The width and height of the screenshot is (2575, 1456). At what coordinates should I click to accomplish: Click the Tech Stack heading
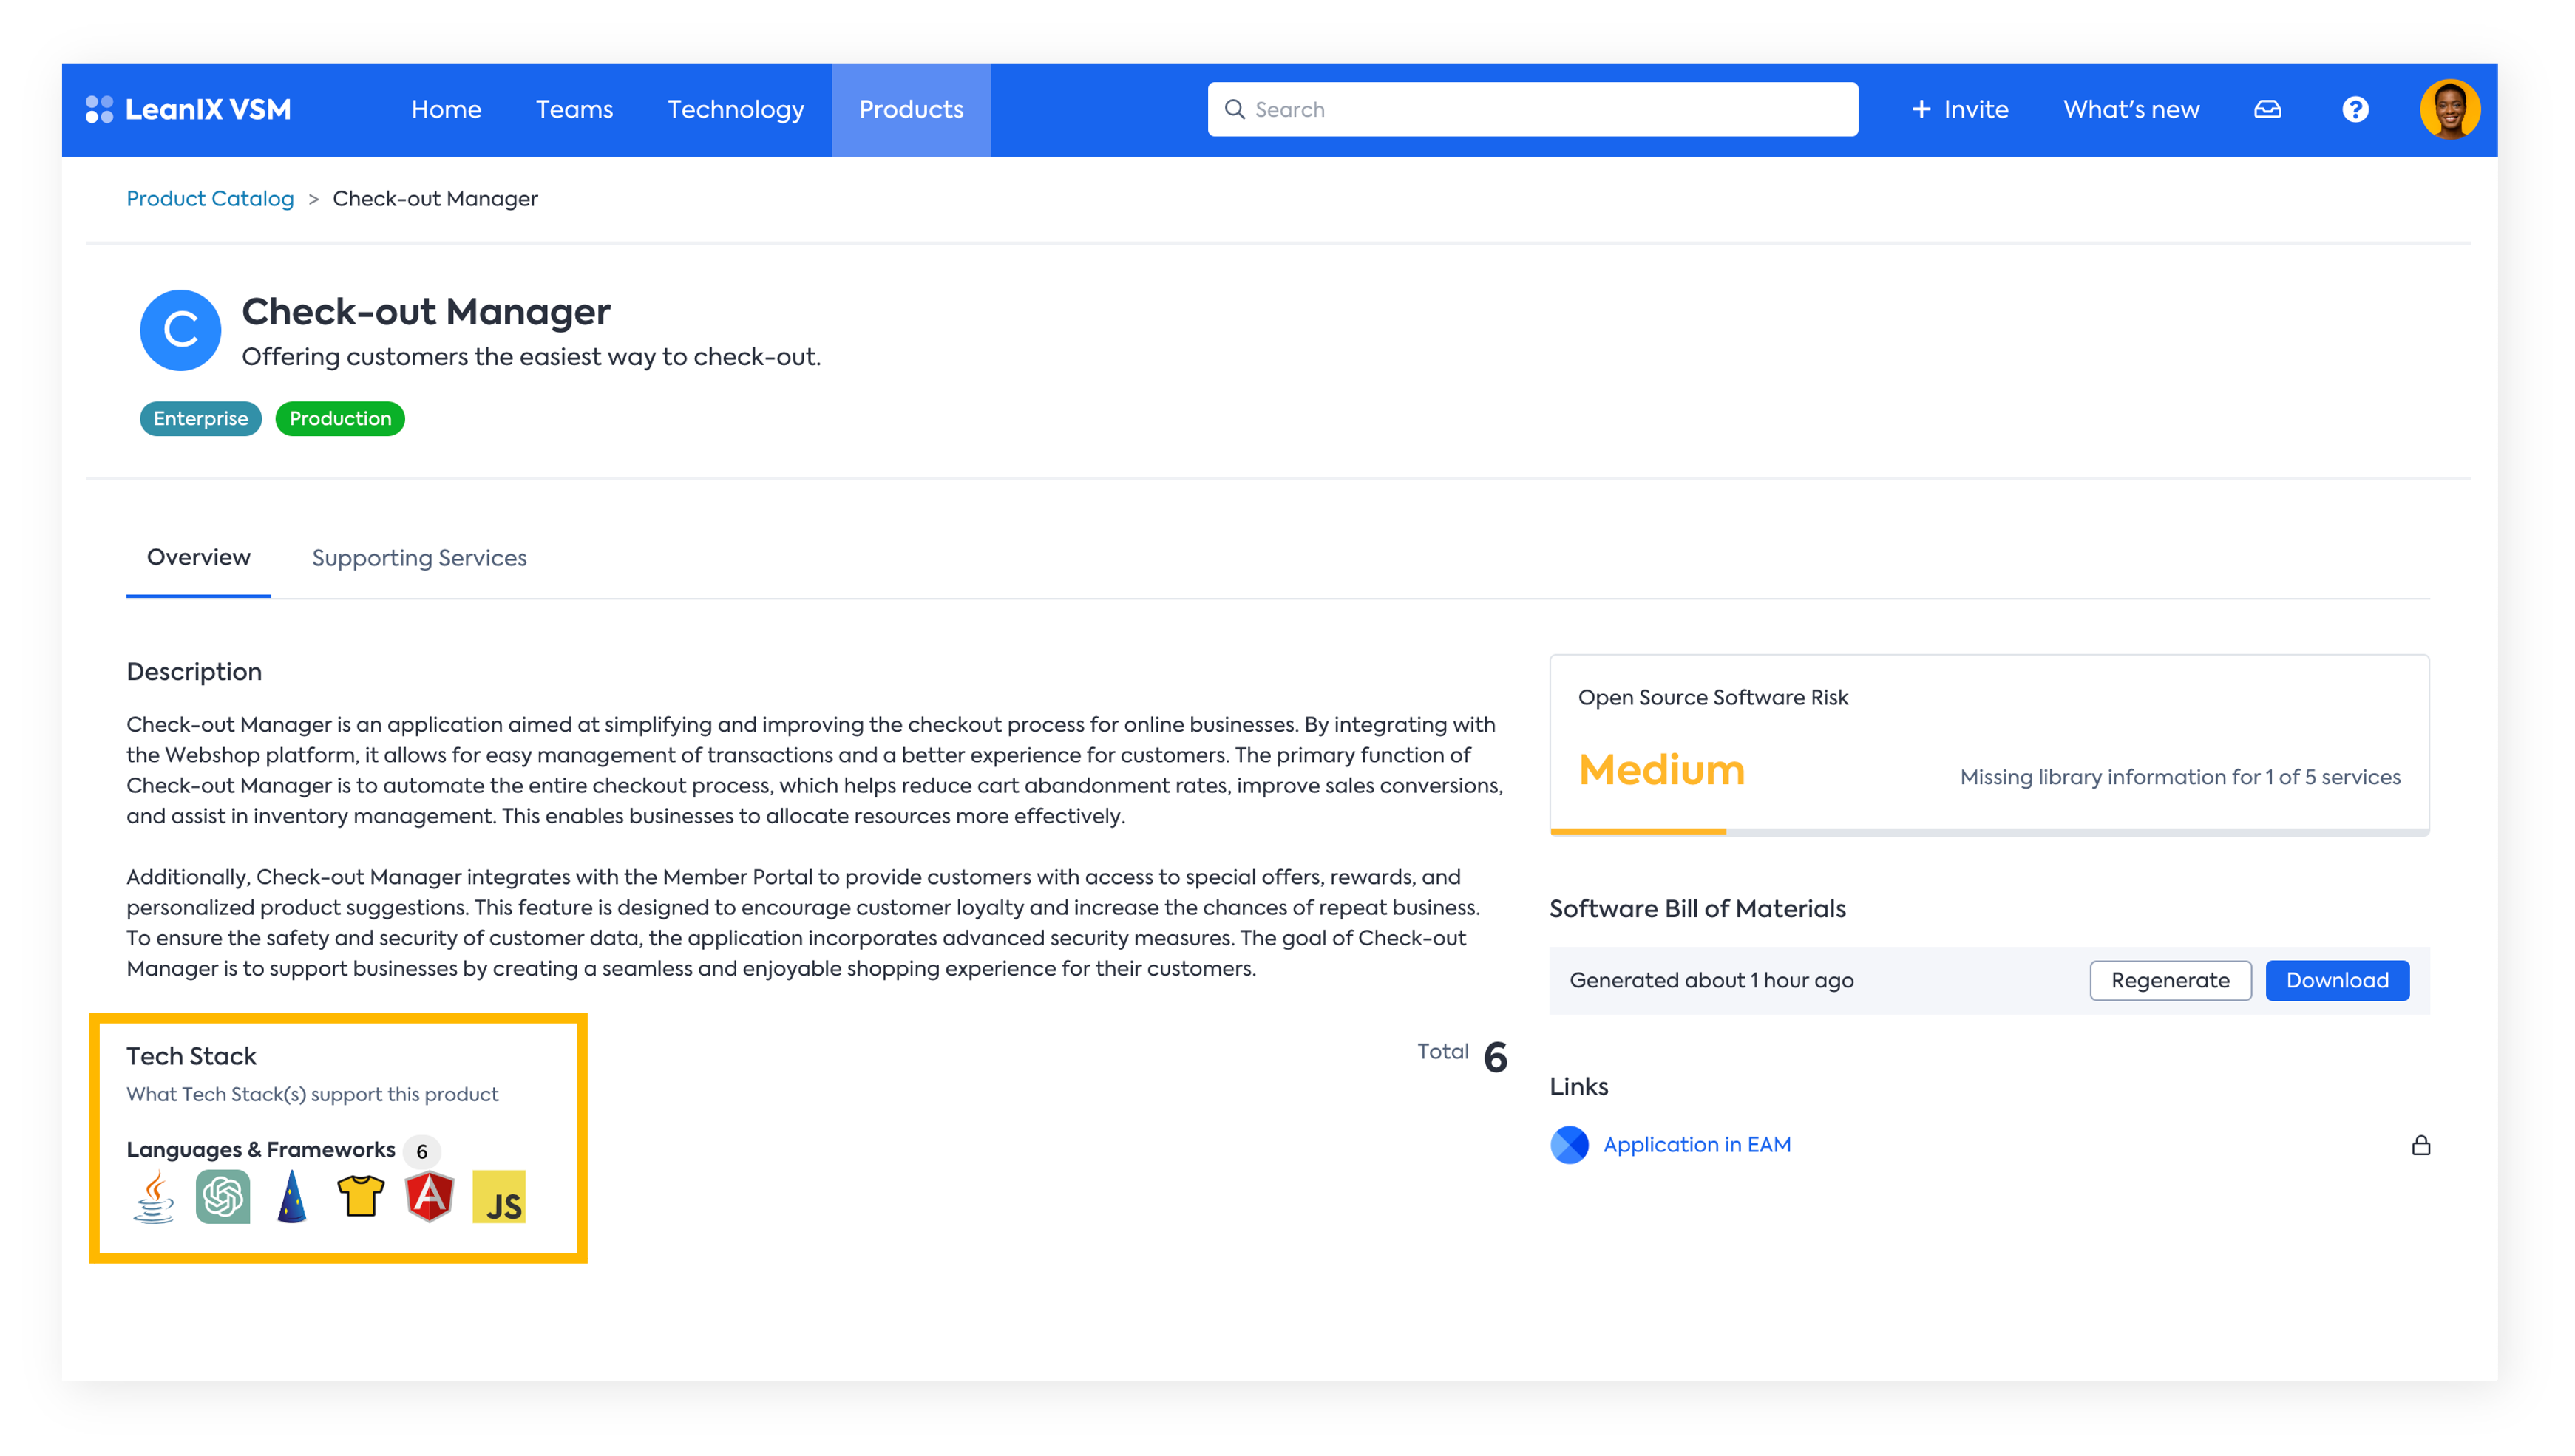[191, 1056]
